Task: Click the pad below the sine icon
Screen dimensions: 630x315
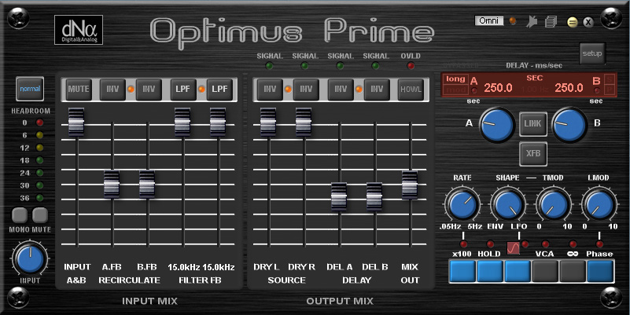Action: coord(518,271)
